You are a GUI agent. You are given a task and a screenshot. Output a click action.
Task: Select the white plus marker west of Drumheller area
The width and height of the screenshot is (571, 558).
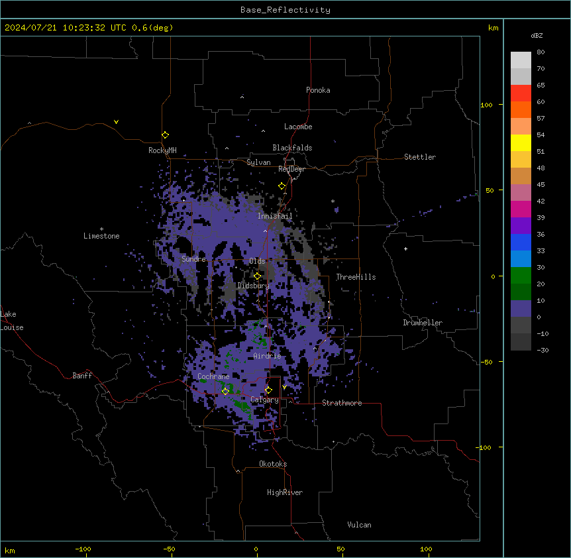coord(405,249)
